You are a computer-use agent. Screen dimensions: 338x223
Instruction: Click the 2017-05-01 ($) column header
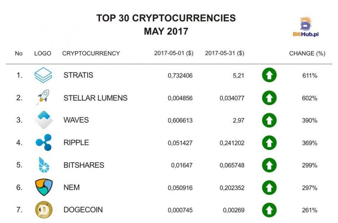pyautogui.click(x=174, y=53)
